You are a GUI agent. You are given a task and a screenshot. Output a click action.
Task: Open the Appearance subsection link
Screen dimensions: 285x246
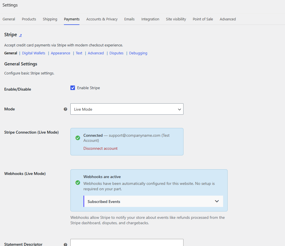tap(61, 53)
